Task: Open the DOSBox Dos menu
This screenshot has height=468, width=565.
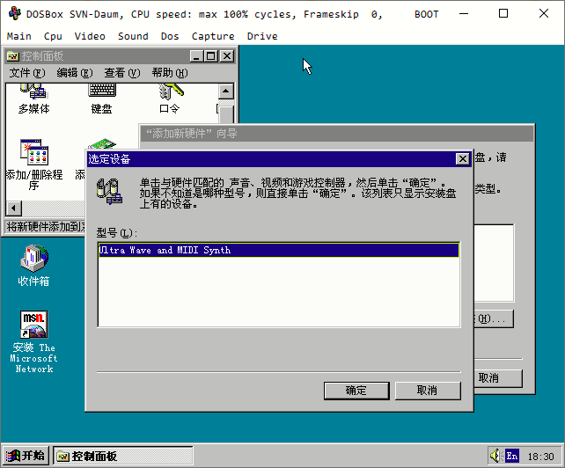Action: (170, 36)
